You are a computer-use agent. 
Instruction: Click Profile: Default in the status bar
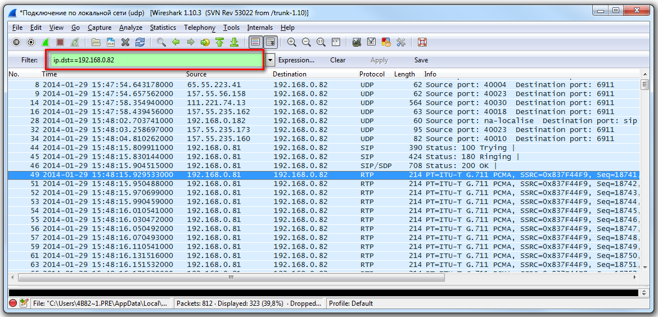[x=351, y=304]
